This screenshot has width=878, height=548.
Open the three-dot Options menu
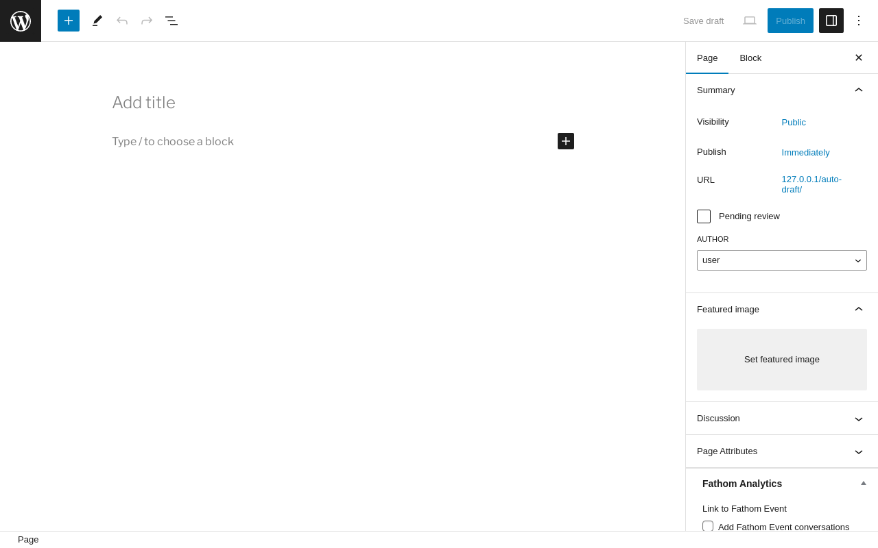point(859,21)
